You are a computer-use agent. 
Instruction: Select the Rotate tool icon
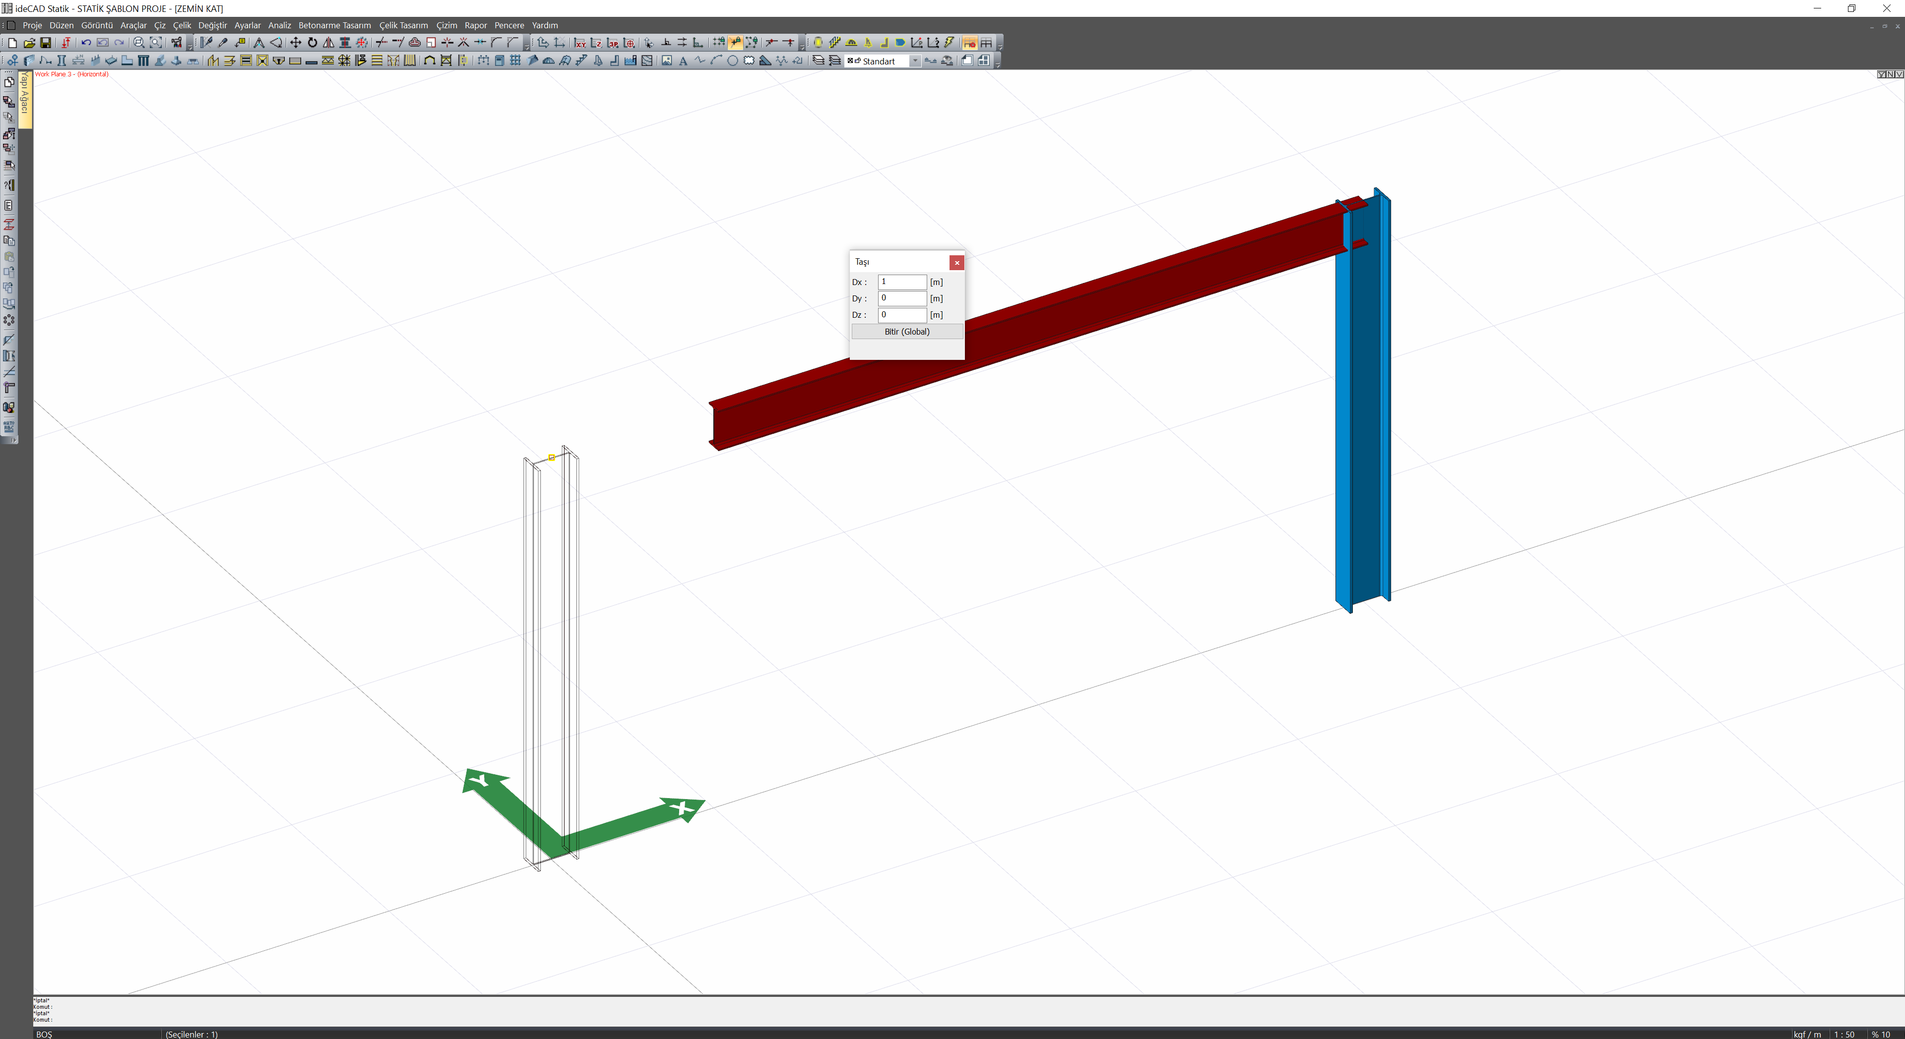(312, 43)
